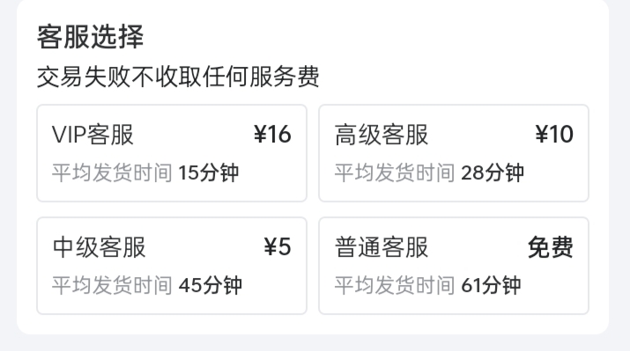Click the 28分钟 delivery time text
This screenshot has height=351, width=630.
click(x=493, y=173)
